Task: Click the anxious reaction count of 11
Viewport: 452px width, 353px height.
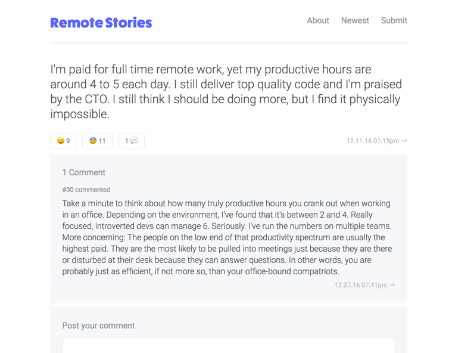Action: pos(102,141)
